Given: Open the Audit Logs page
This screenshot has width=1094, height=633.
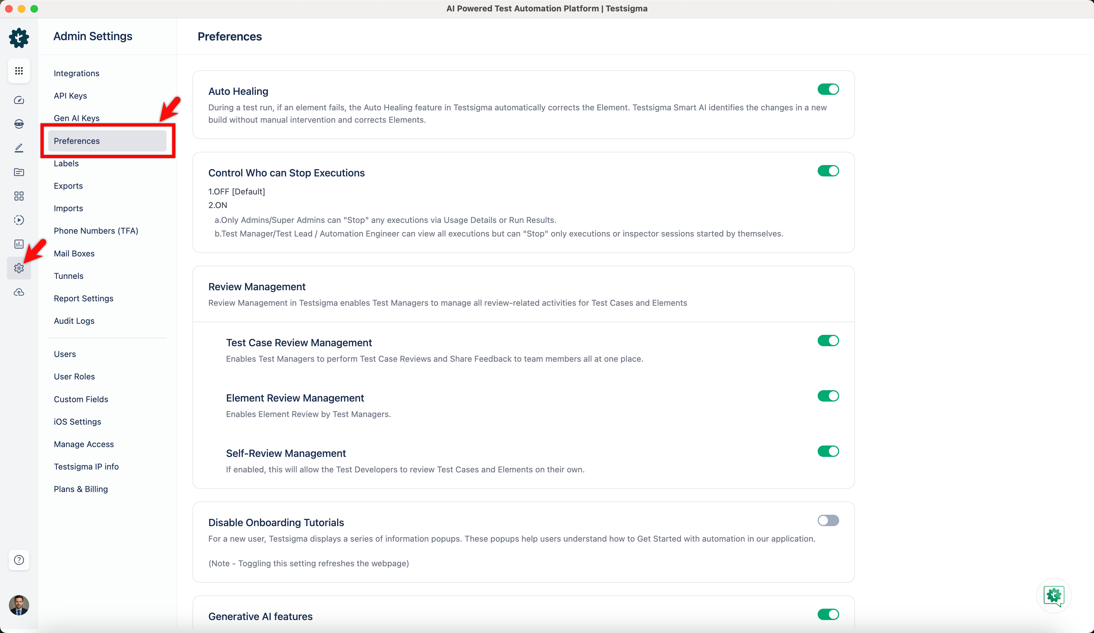Looking at the screenshot, I should (x=74, y=321).
